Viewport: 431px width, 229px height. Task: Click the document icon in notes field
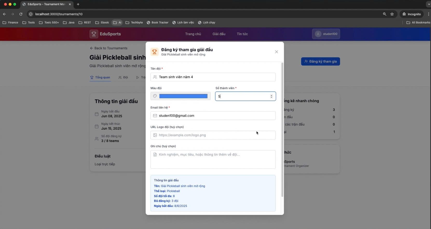[x=155, y=154]
